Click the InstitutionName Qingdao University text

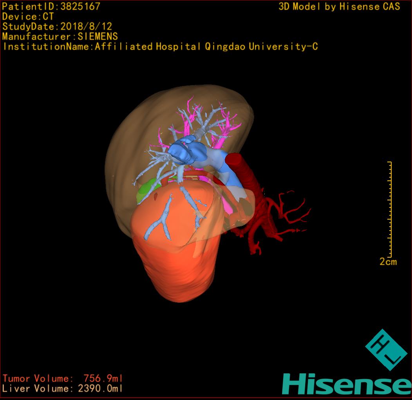click(160, 47)
